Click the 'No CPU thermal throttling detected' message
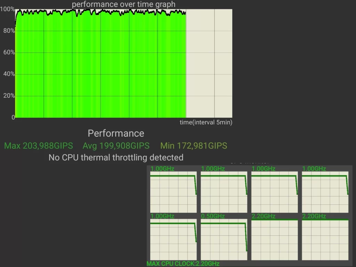Viewport: 356px width, 267px height. [116, 157]
